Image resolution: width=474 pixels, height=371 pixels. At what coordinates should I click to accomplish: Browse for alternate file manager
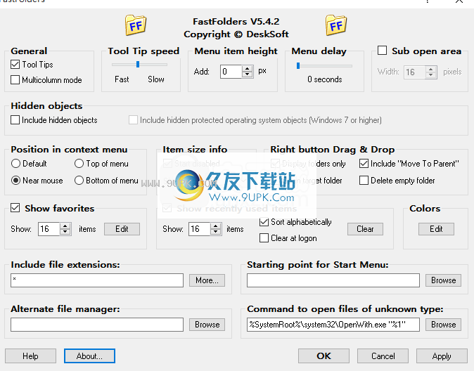(x=207, y=325)
